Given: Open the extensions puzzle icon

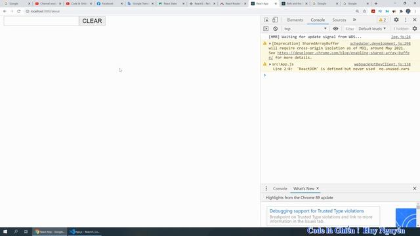Looking at the screenshot, I should (401, 11).
